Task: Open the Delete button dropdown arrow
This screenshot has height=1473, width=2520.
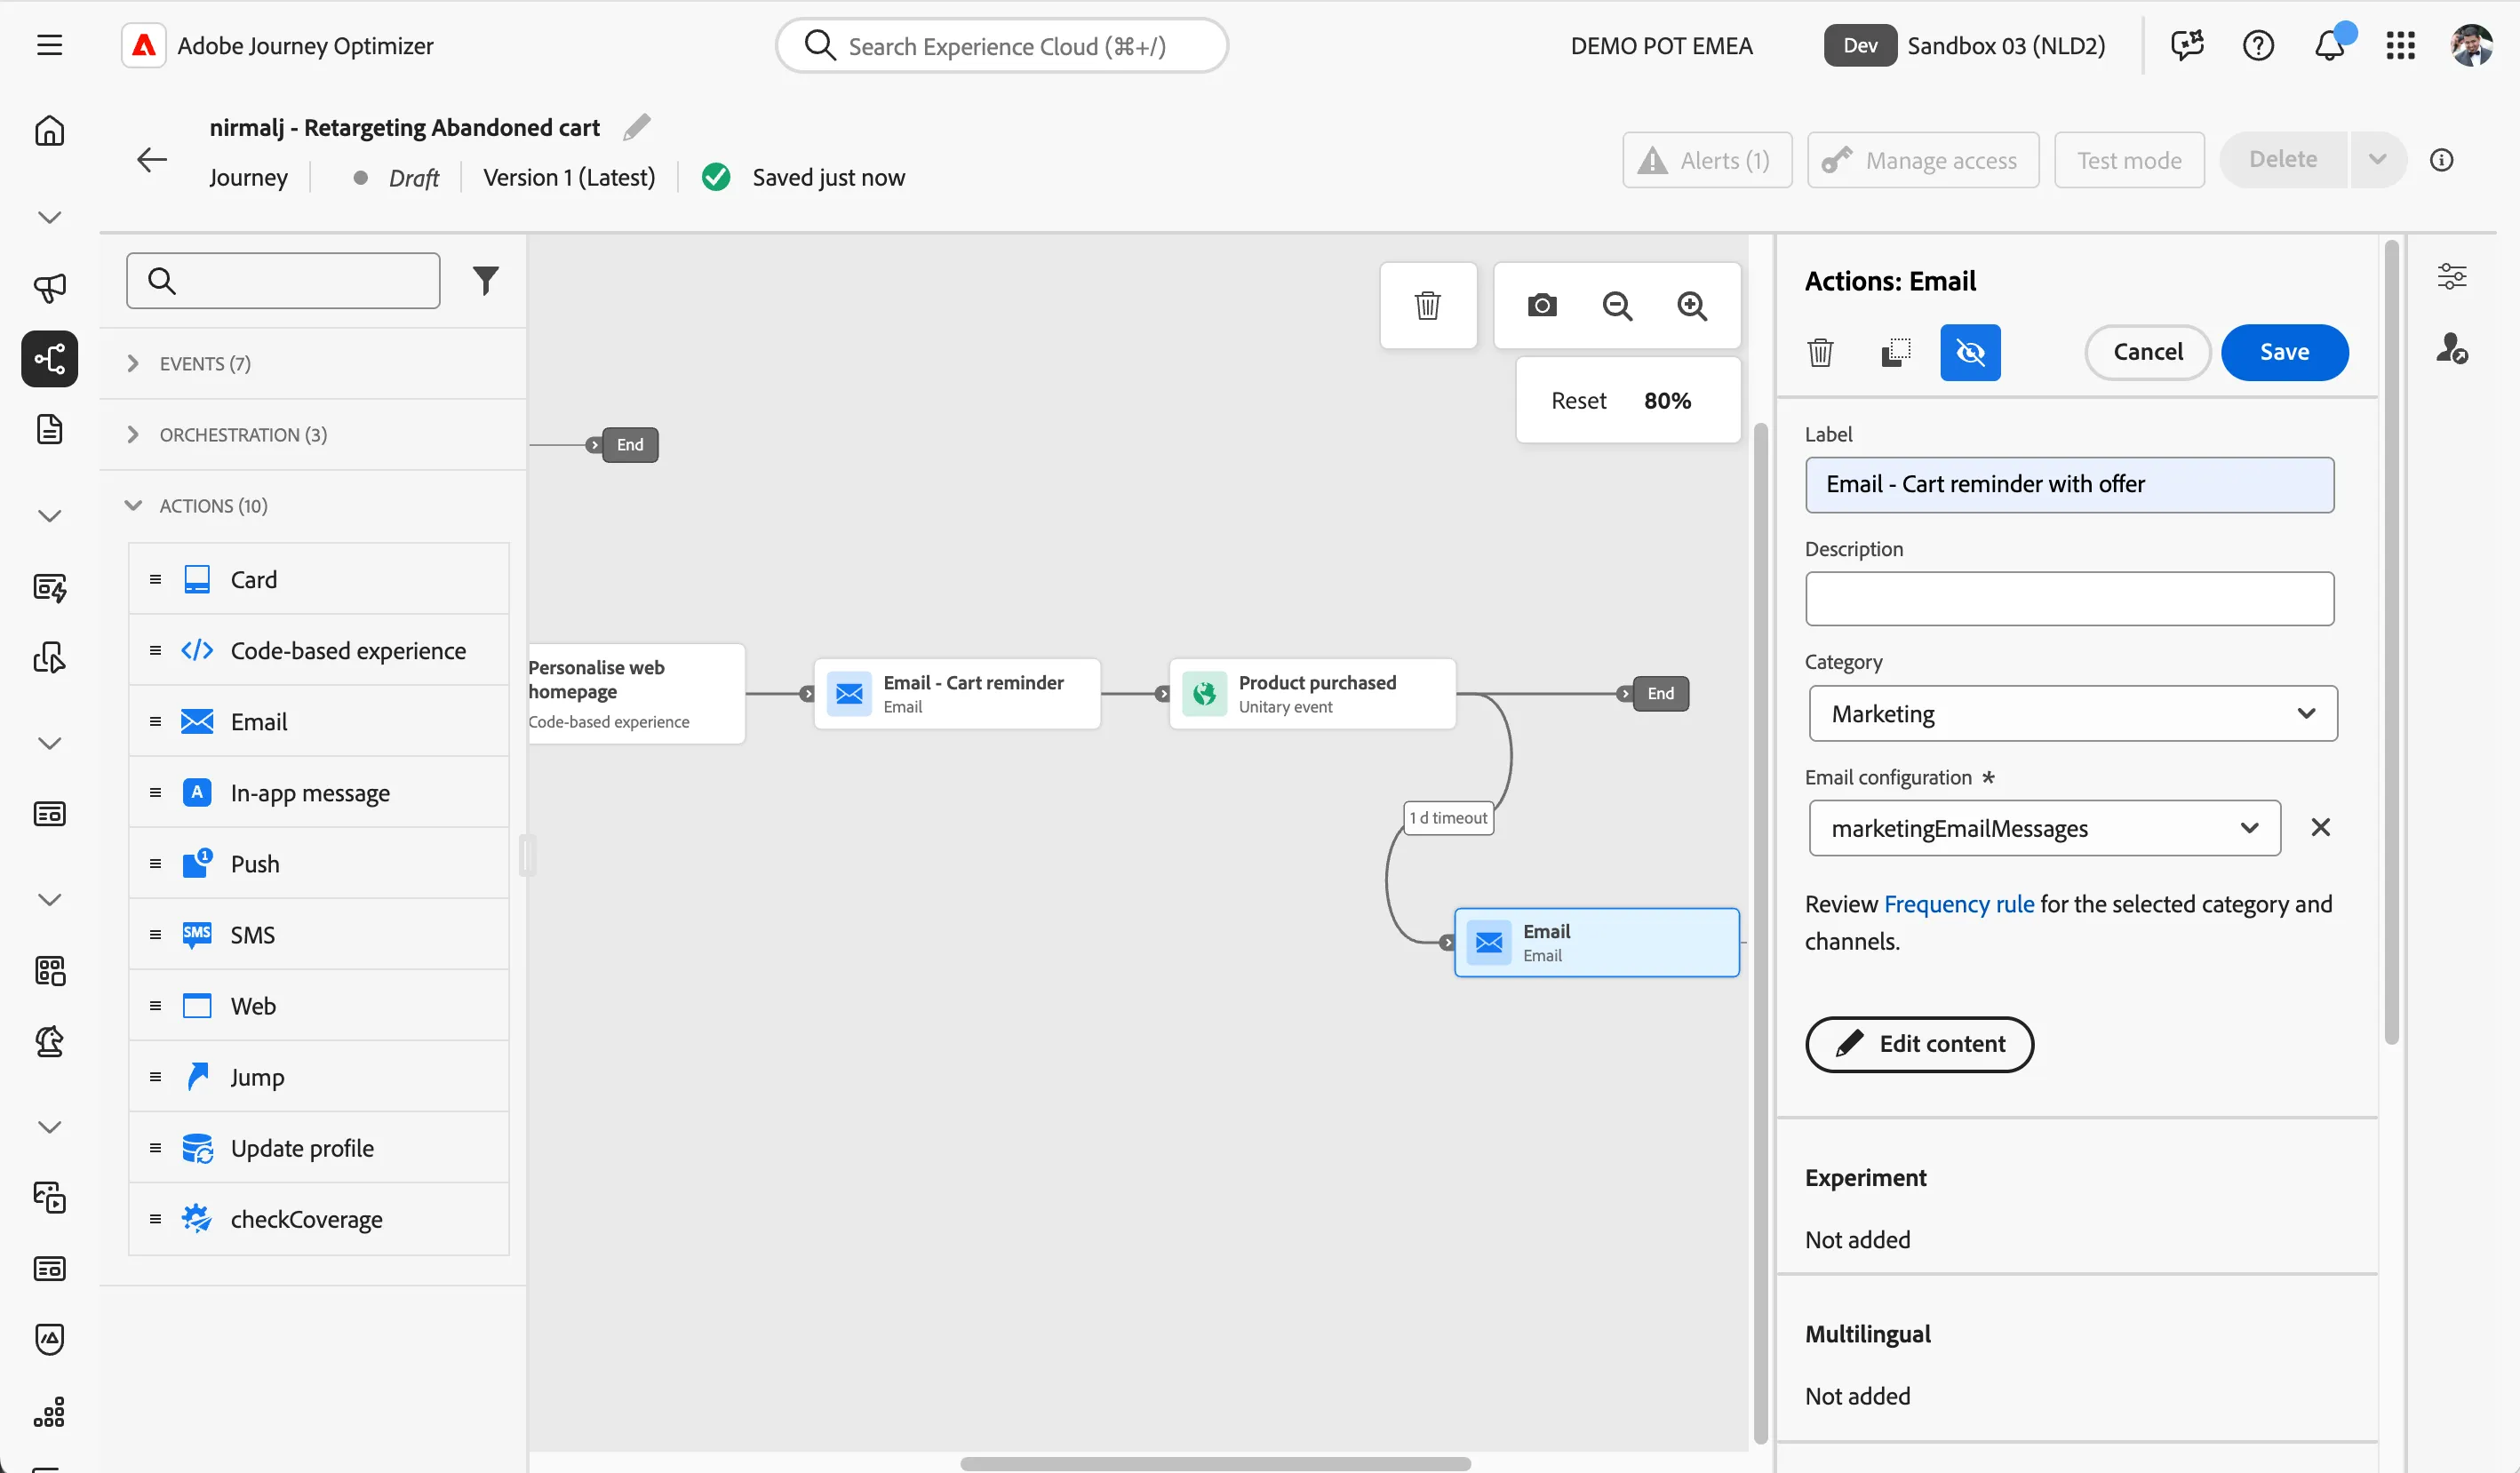Action: pyautogui.click(x=2377, y=160)
